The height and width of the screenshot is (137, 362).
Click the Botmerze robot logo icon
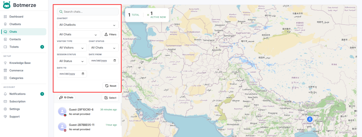(7, 5)
